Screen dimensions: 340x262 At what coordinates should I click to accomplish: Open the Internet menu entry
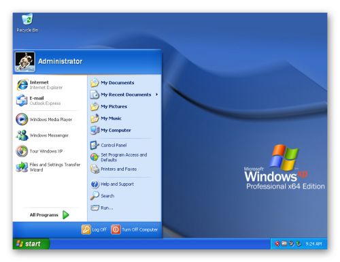[x=50, y=85]
